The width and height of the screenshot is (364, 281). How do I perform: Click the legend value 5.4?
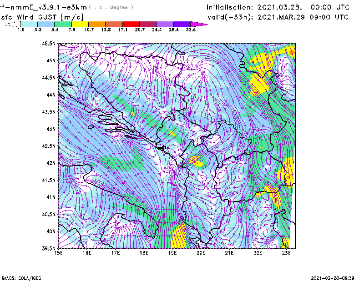[x=55, y=30]
